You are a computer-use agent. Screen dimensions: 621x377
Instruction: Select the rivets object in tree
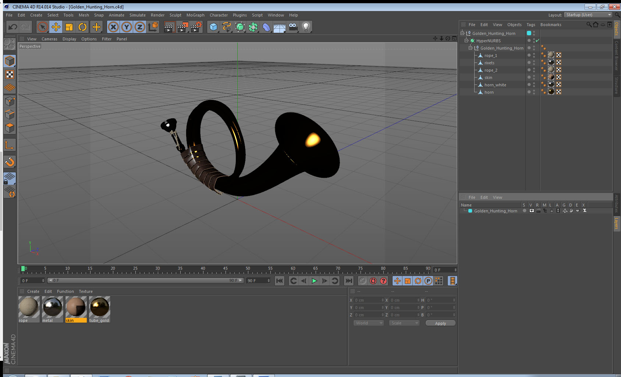coord(489,63)
